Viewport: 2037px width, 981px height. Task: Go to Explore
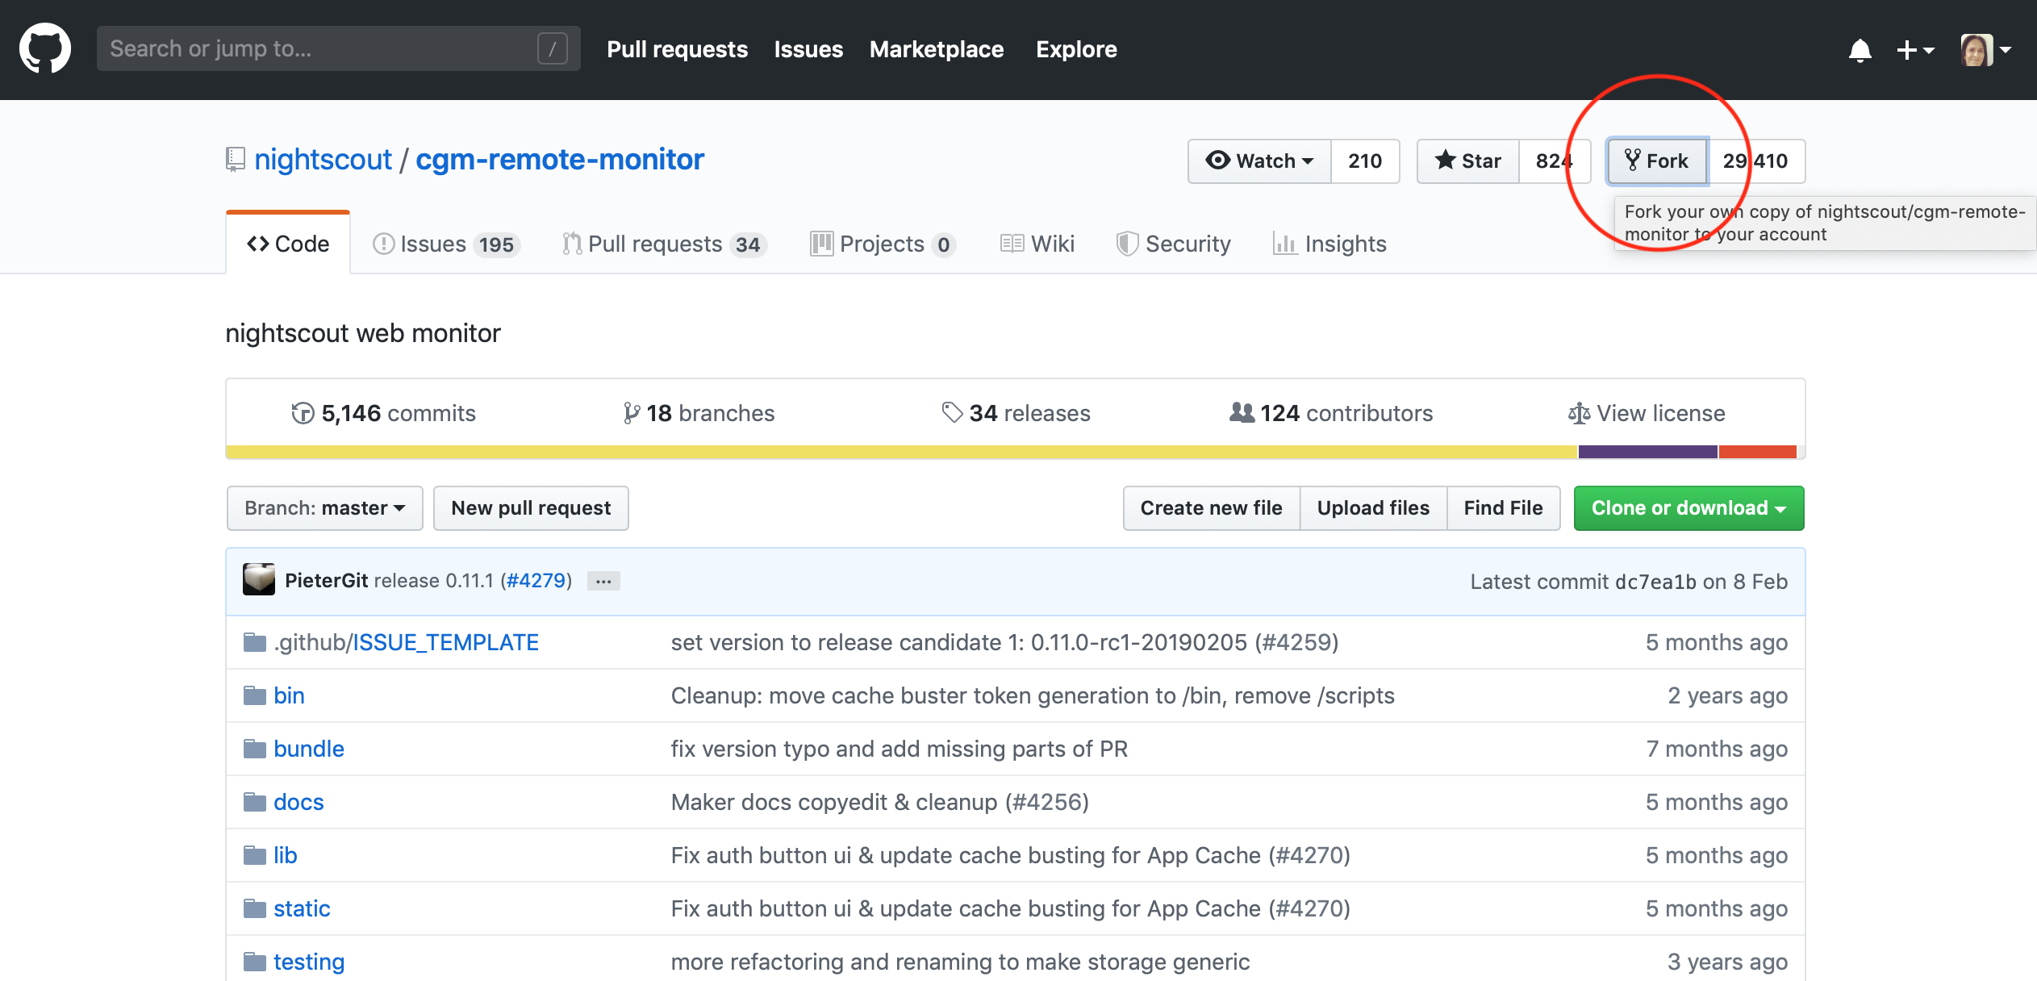[1076, 49]
